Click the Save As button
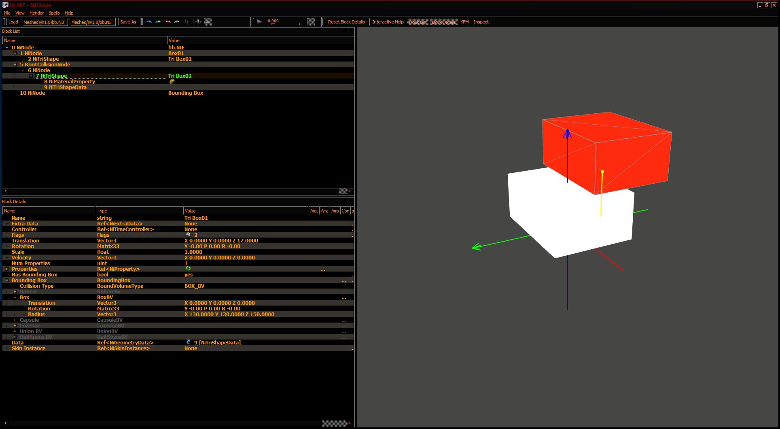 pos(128,22)
